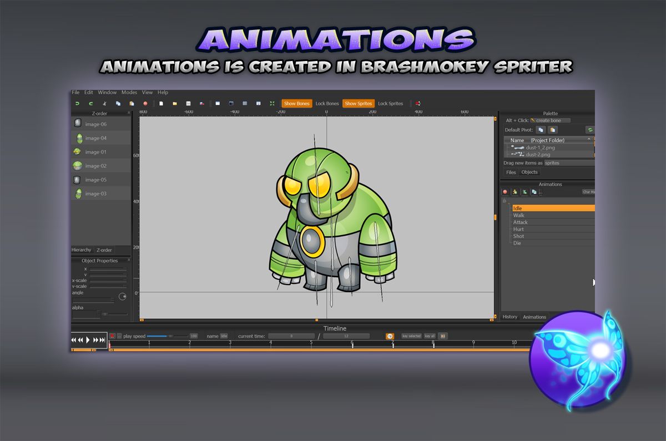Click the 'key all' button
666x441 pixels.
(430, 336)
